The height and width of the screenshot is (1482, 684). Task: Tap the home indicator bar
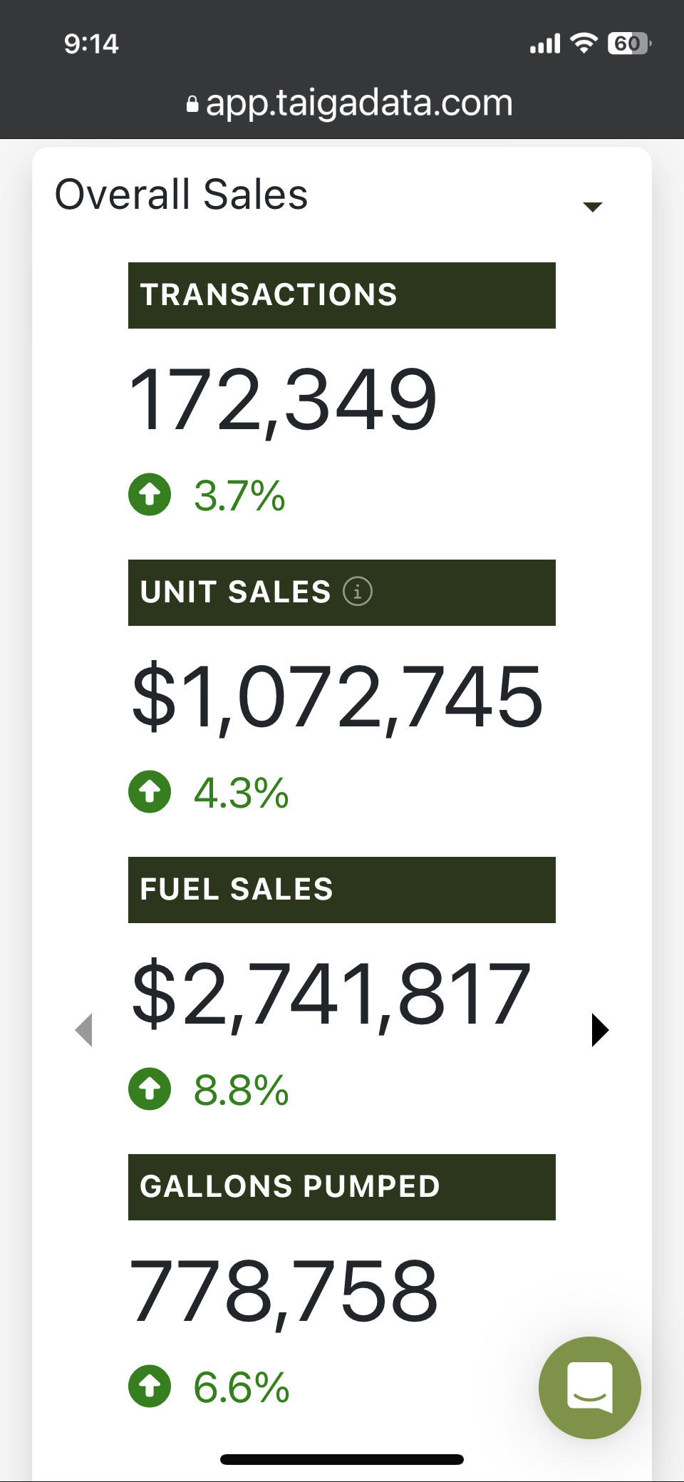342,1459
